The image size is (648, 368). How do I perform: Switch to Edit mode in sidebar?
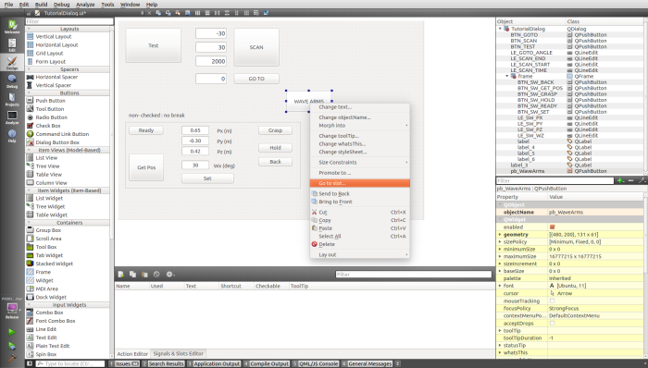[x=12, y=44]
